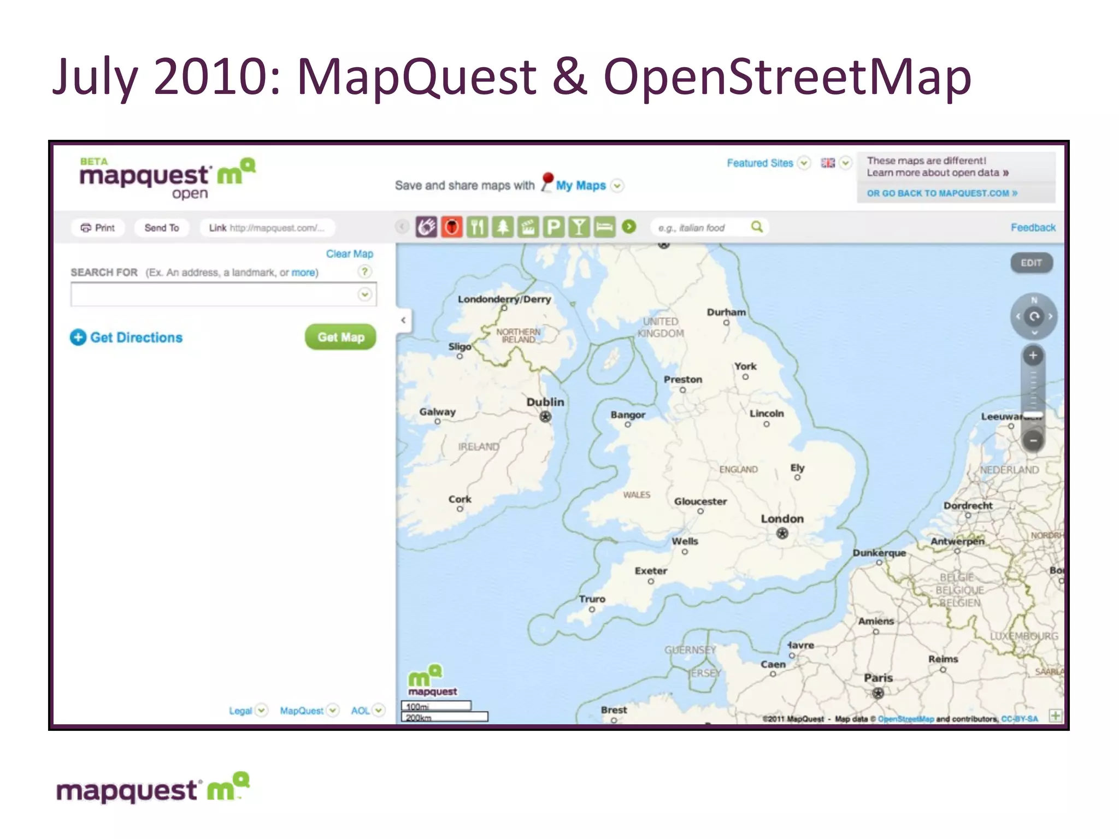Toggle the map EDIT button

[1031, 263]
